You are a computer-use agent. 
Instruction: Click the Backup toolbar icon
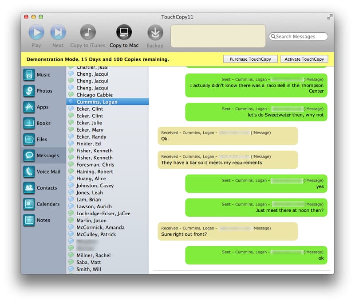(155, 33)
